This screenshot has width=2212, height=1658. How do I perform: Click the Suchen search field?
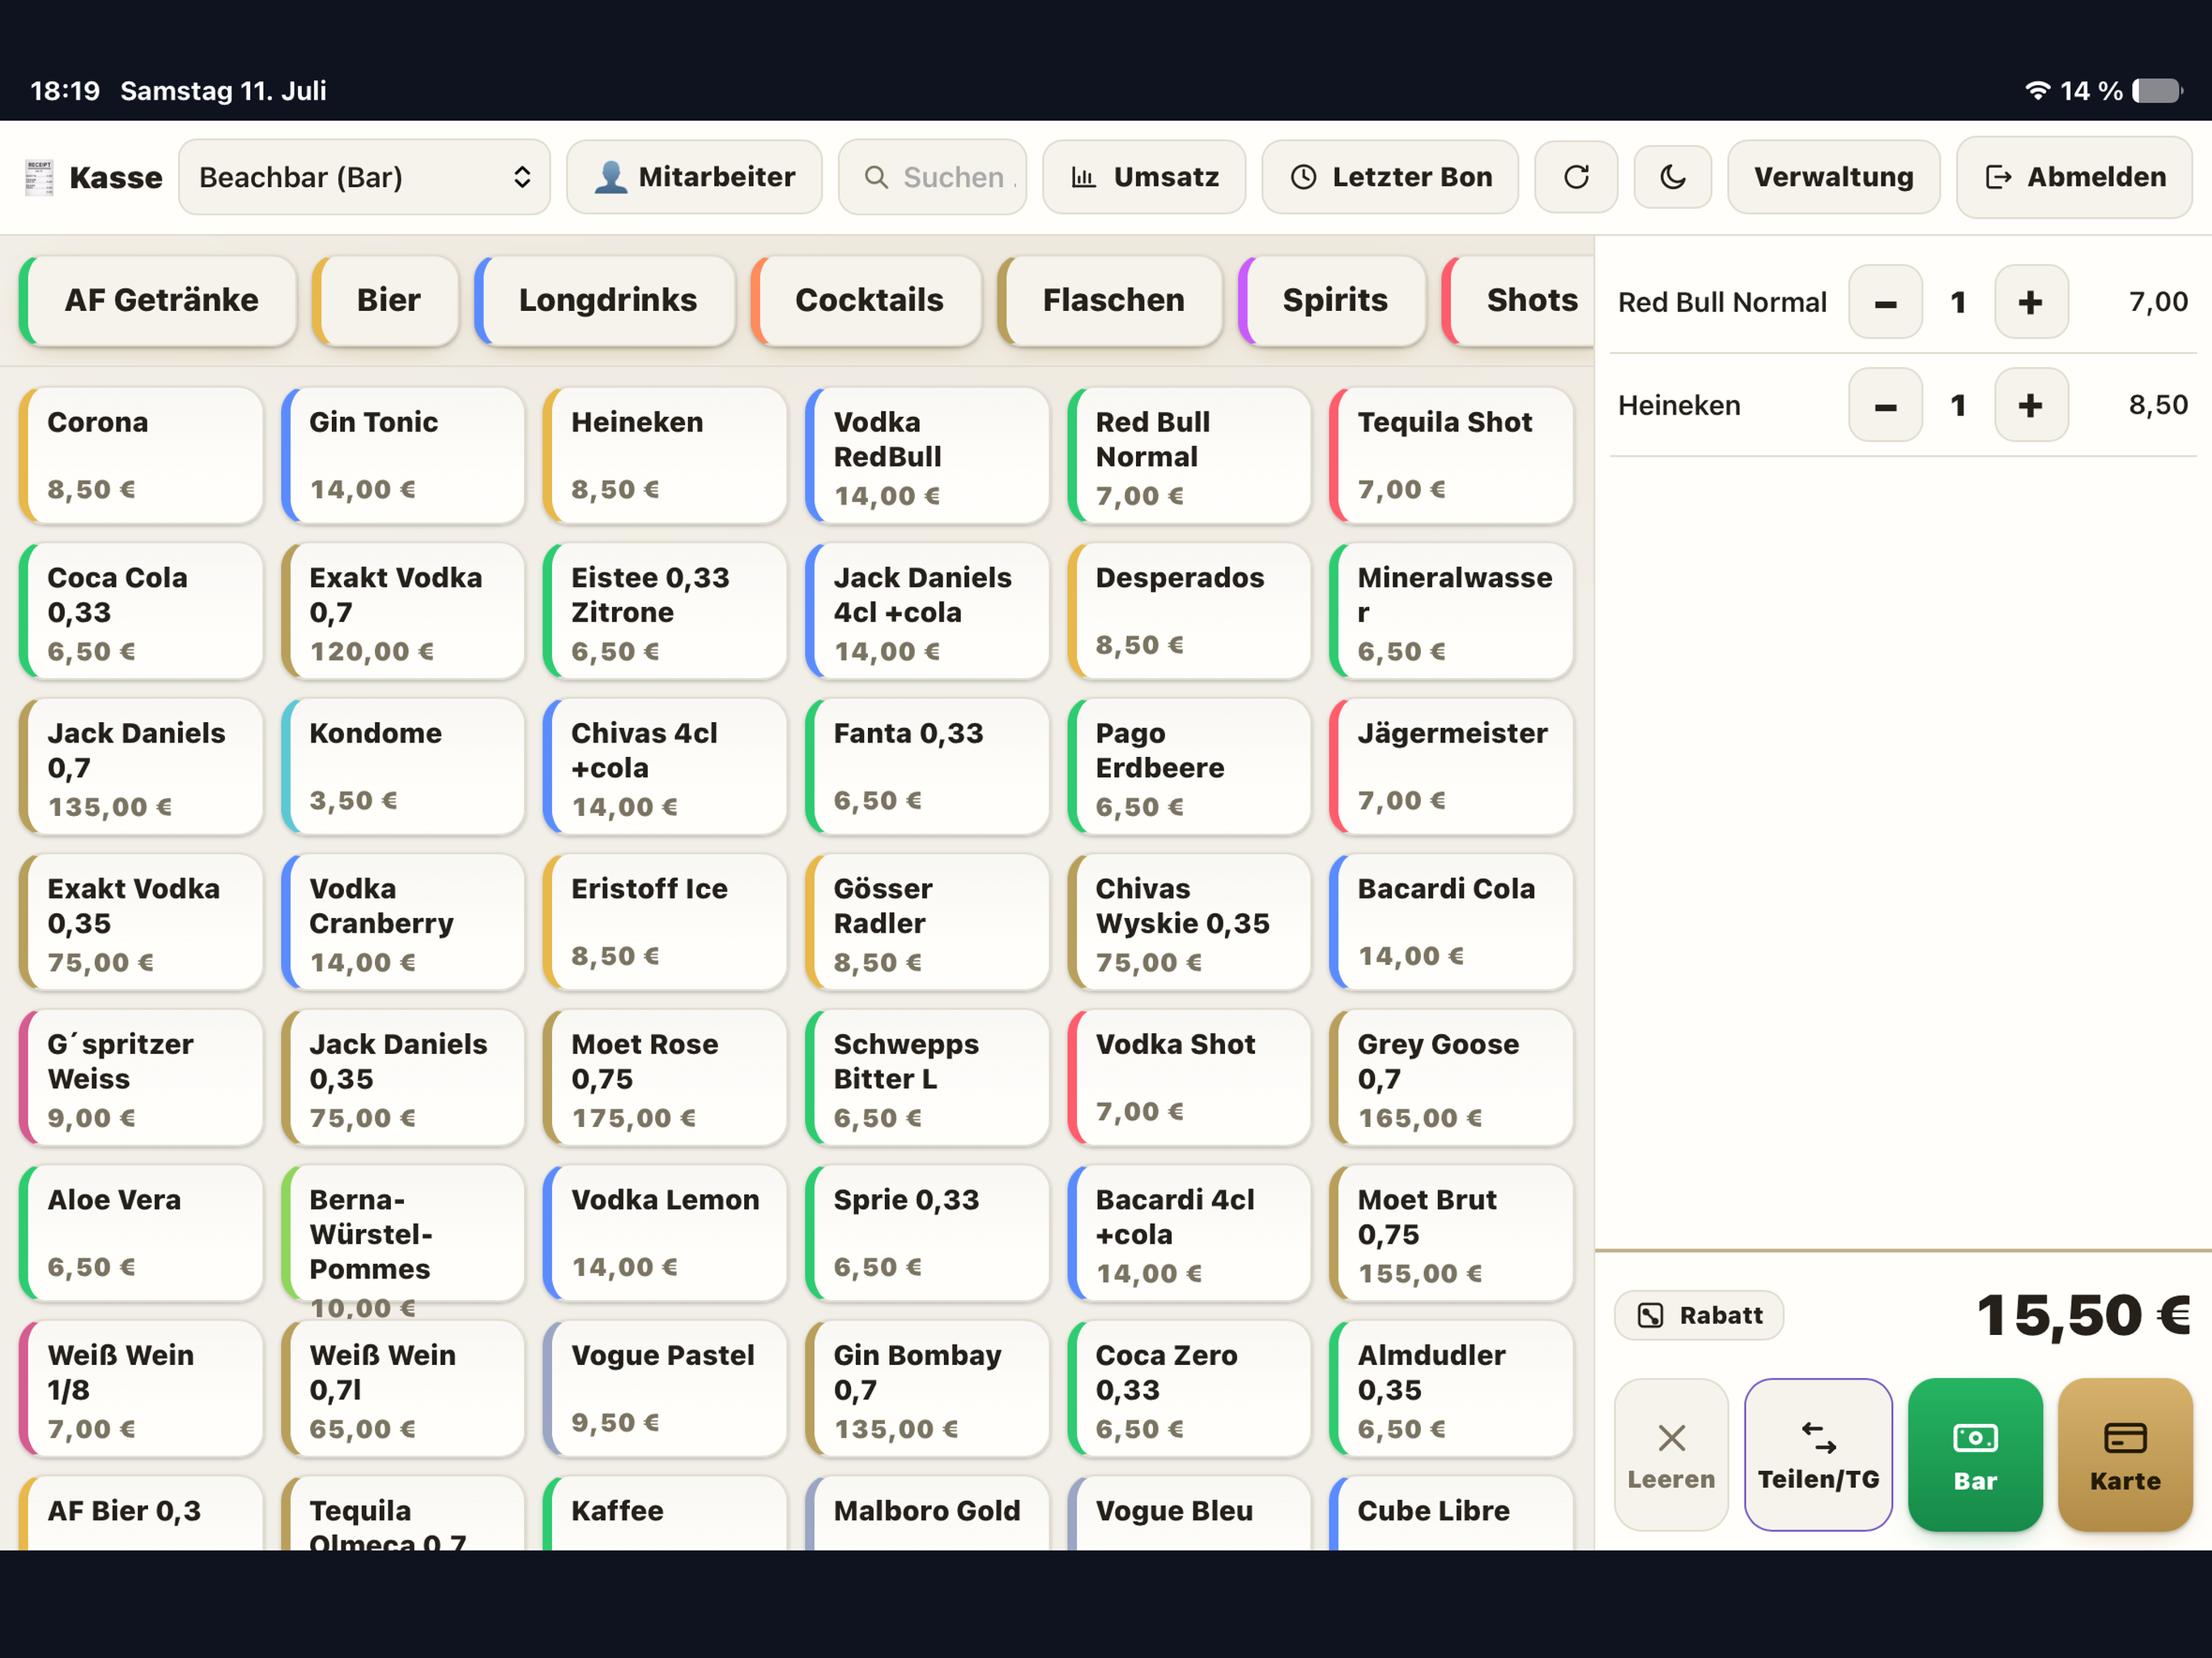(x=932, y=177)
